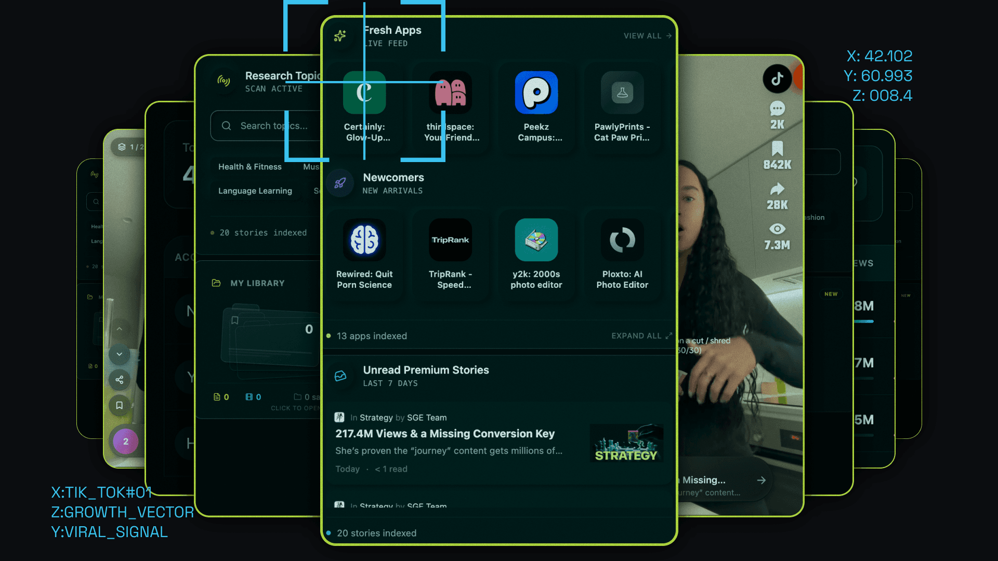Open the Certainly: Glow-Up app icon
998x561 pixels.
[364, 92]
